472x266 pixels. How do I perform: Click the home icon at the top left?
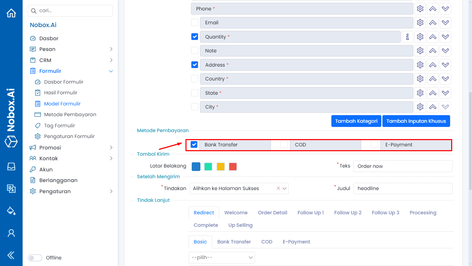coord(11,12)
